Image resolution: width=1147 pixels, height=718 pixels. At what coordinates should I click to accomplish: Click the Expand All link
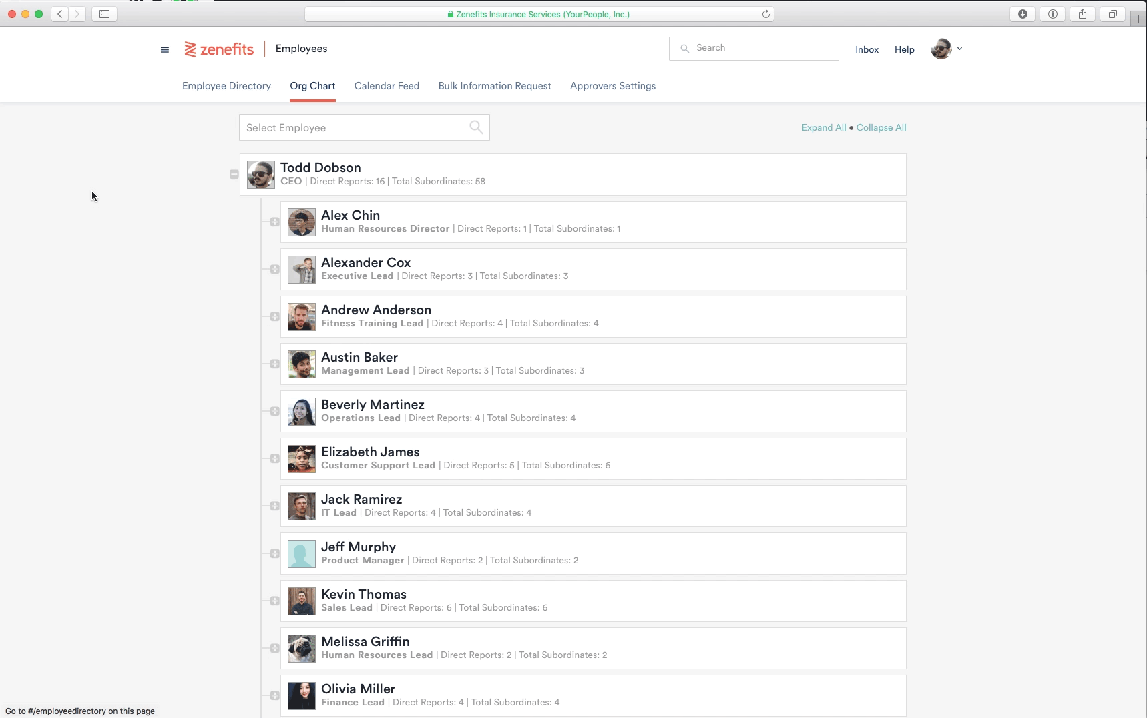[823, 127]
